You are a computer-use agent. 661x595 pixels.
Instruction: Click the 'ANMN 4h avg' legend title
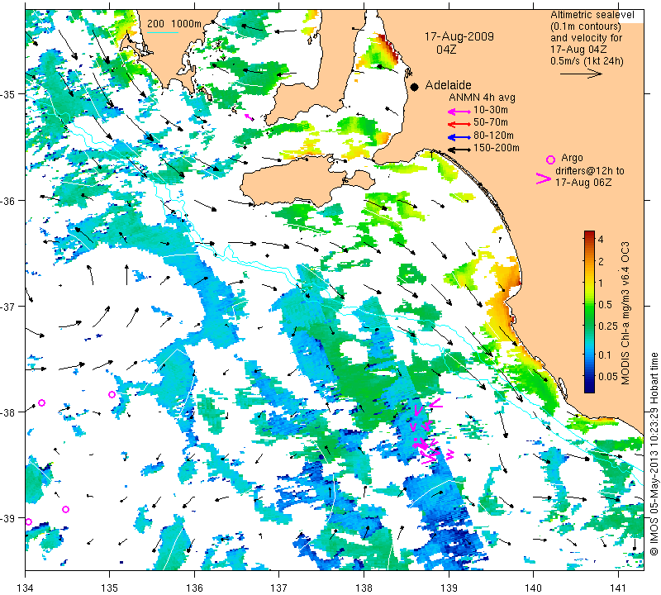(x=482, y=98)
